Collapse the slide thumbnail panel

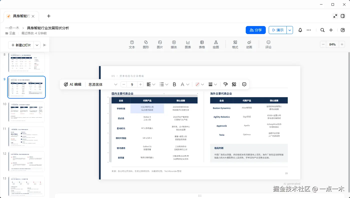(45, 45)
